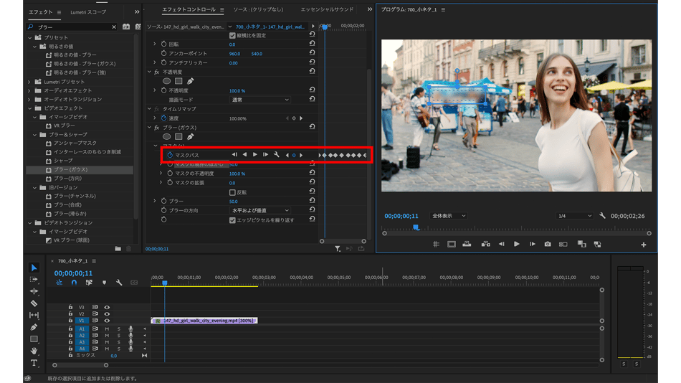Viewport: 681px width, 383px height.
Task: Hide track V2 with its eye icon
Action: 107,314
